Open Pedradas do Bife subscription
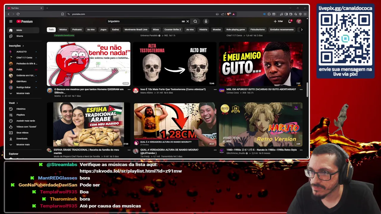 23,64
